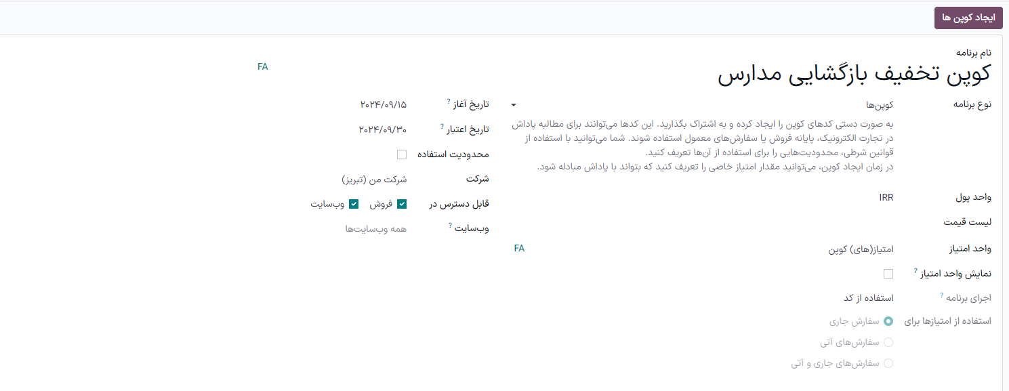Screen dimensions: 1009x391
Task: Click the start date ۲۰۲۴/۰۹/۱۵ field
Action: [x=383, y=104]
